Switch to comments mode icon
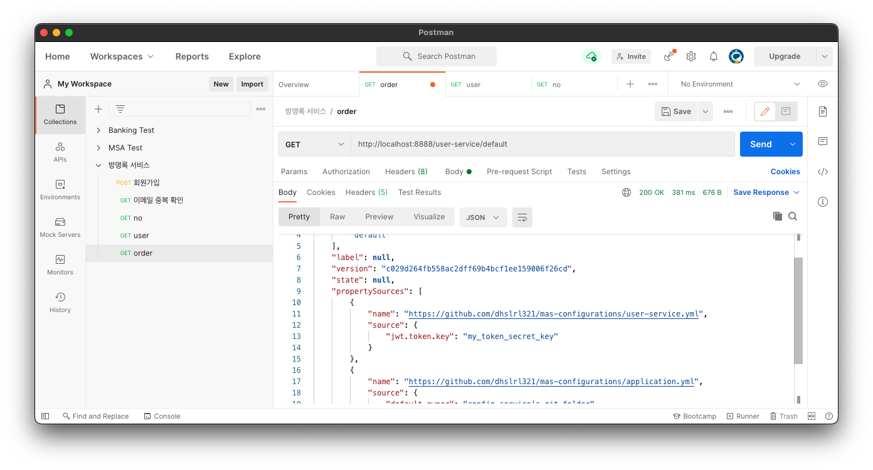The height and width of the screenshot is (470, 873). (x=786, y=112)
